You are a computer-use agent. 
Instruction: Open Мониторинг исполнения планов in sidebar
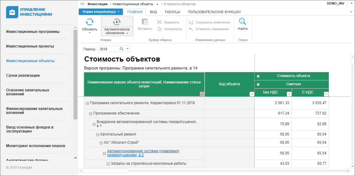tap(36, 146)
